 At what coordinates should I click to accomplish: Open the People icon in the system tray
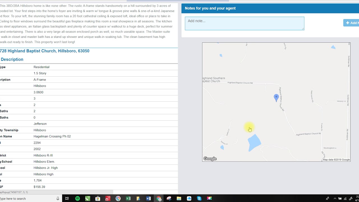(327, 199)
